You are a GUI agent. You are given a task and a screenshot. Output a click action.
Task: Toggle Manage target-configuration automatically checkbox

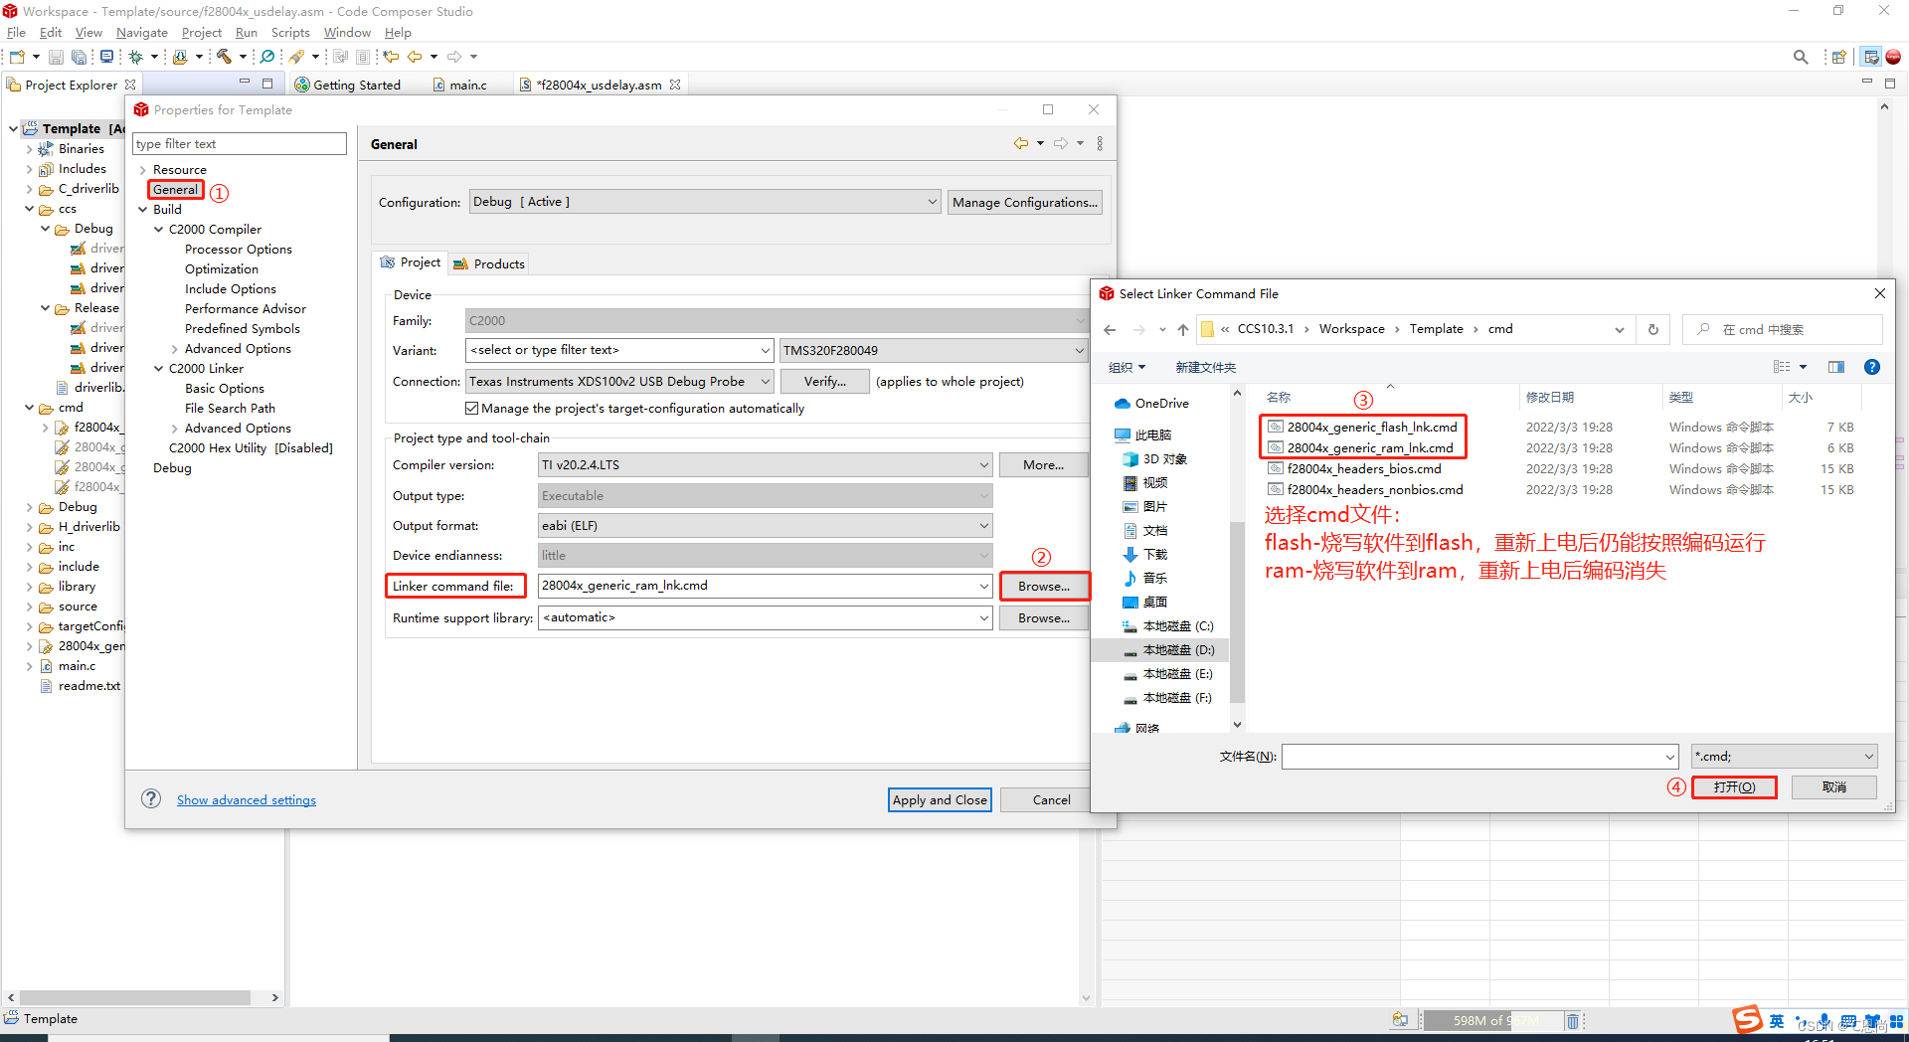pyautogui.click(x=472, y=408)
